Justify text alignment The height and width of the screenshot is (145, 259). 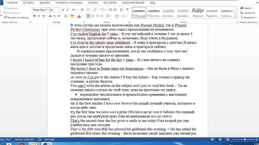(x=102, y=16)
